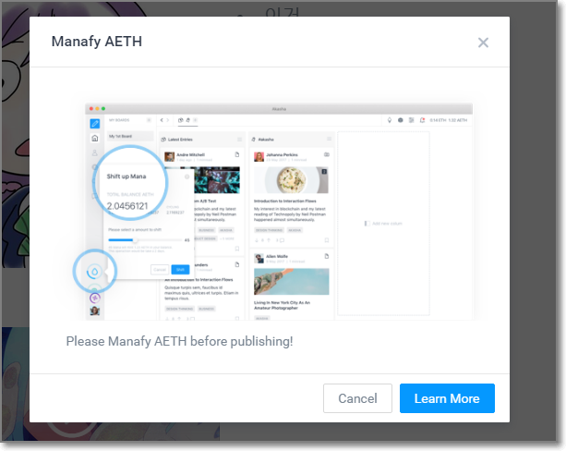Open Latest Entries column menu
This screenshot has height=451, width=566.
pyautogui.click(x=239, y=140)
